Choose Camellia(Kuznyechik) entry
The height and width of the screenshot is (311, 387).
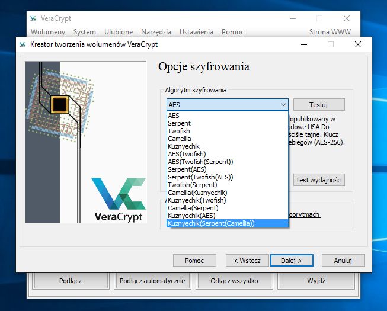[228, 193]
